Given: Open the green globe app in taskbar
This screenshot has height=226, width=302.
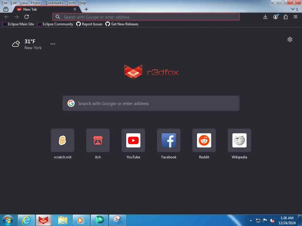Looking at the screenshot, I should pyautogui.click(x=99, y=220).
